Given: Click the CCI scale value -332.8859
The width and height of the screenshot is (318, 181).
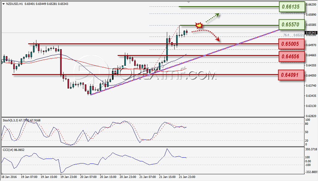Looking at the screenshot, I should click(311, 172).
